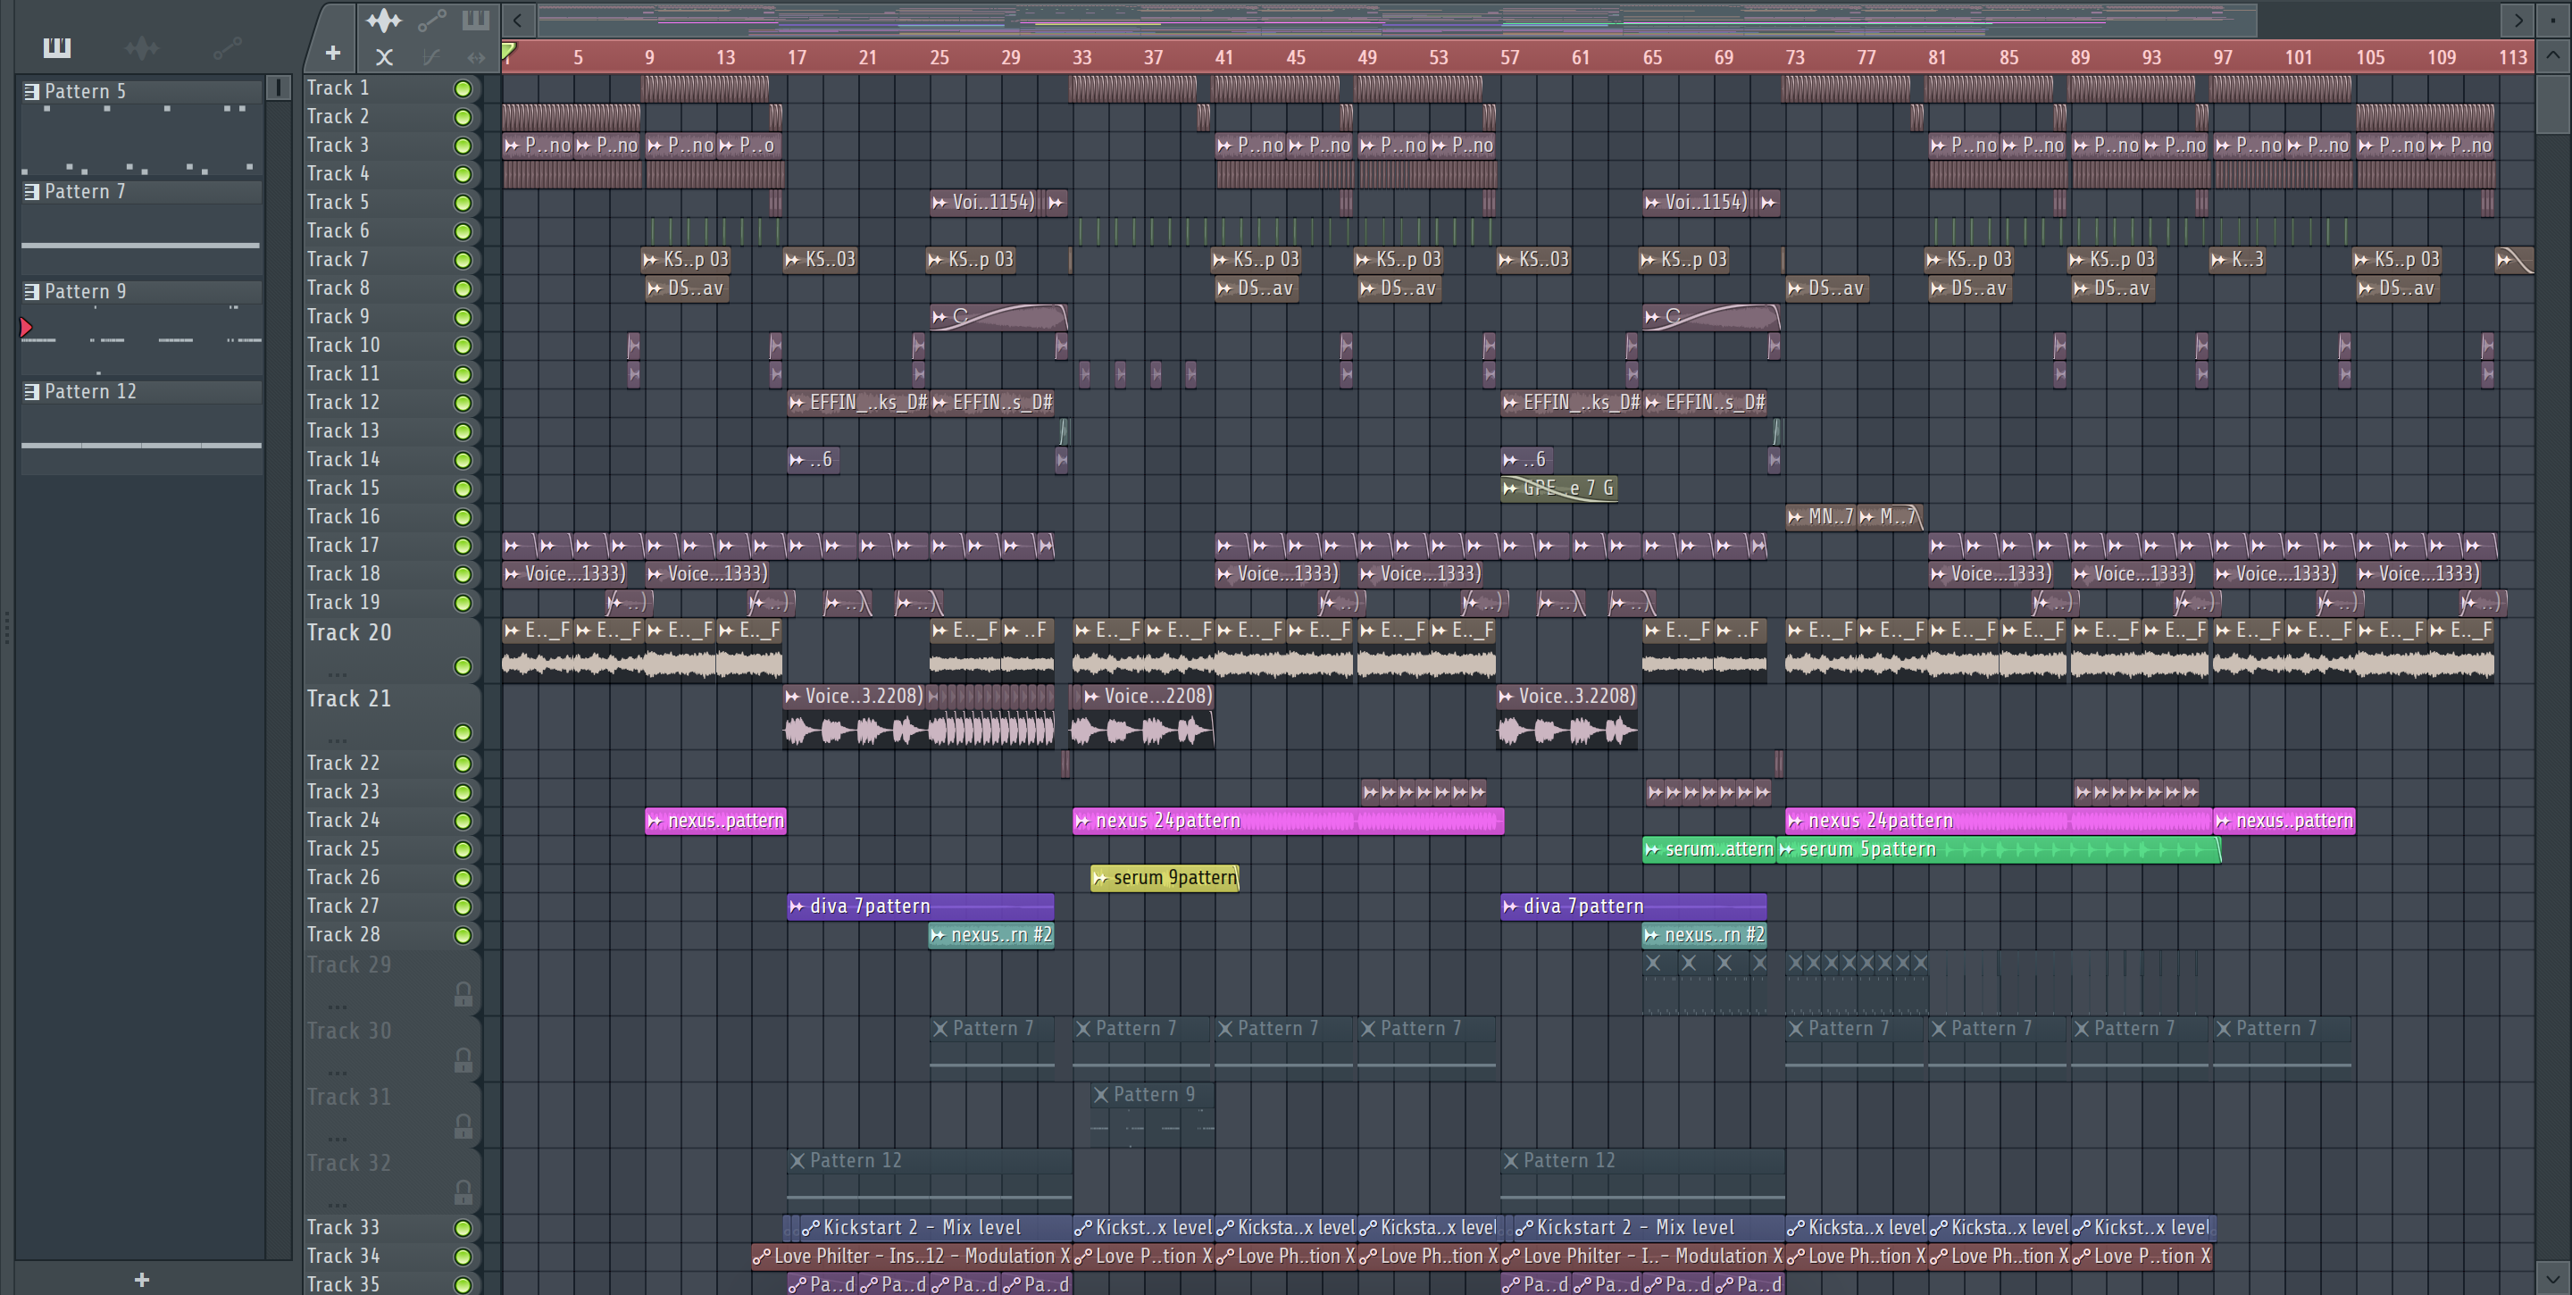Select the Voice..3.2208) audio clip at bar 17
2572x1295 pixels.
[856, 717]
